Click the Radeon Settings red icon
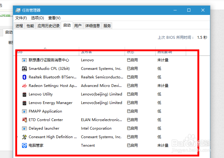The width and height of the screenshot is (224, 158). click(x=24, y=86)
